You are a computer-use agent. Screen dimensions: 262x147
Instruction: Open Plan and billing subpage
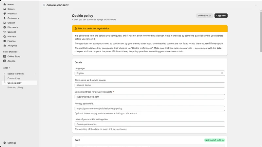(15, 88)
